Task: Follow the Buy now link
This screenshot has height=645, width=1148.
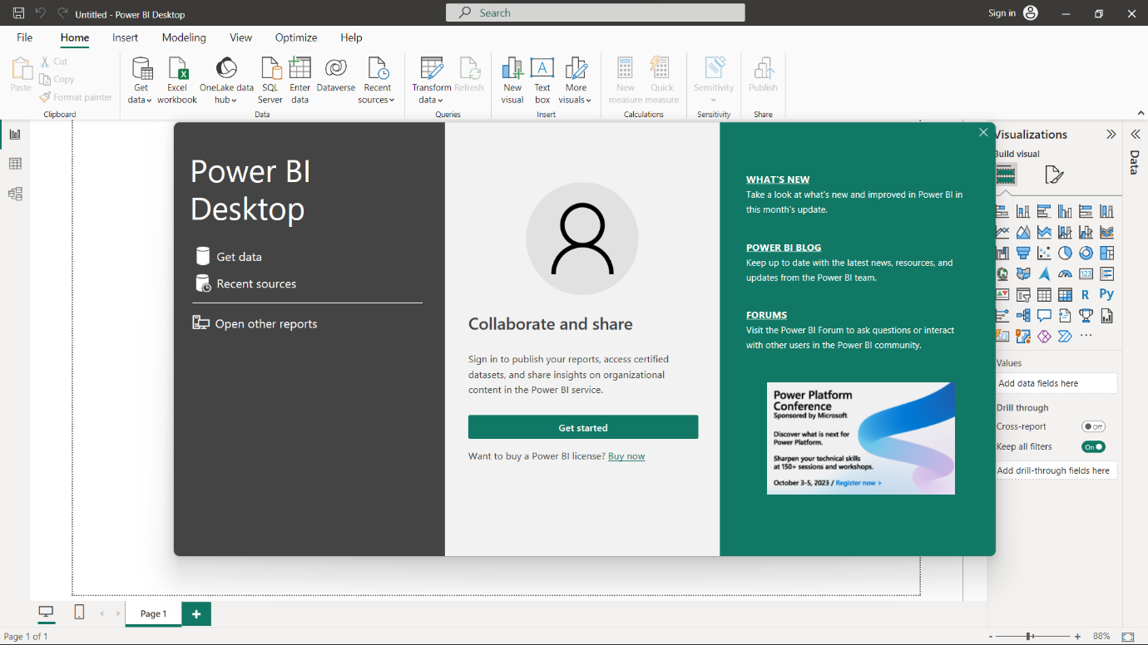Action: pyautogui.click(x=626, y=456)
